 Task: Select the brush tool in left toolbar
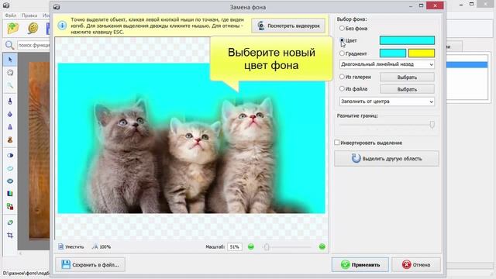click(x=10, y=101)
